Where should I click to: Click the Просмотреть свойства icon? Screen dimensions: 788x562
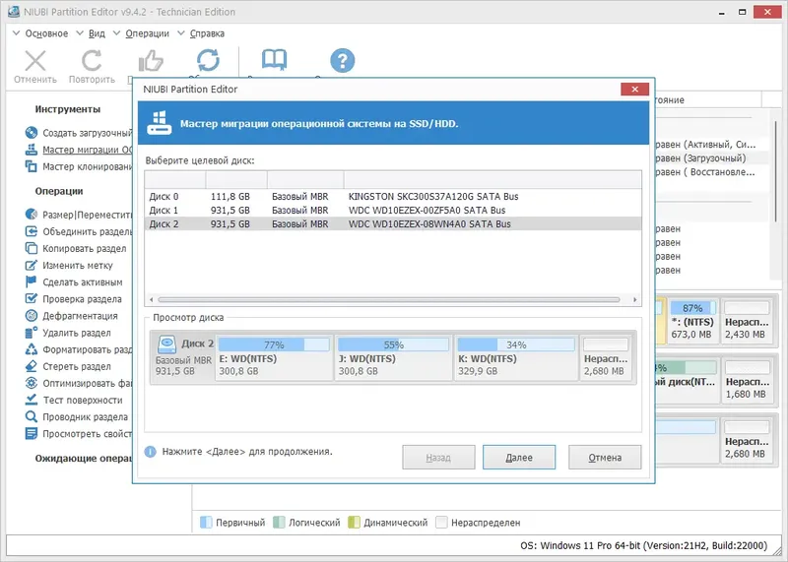click(32, 433)
